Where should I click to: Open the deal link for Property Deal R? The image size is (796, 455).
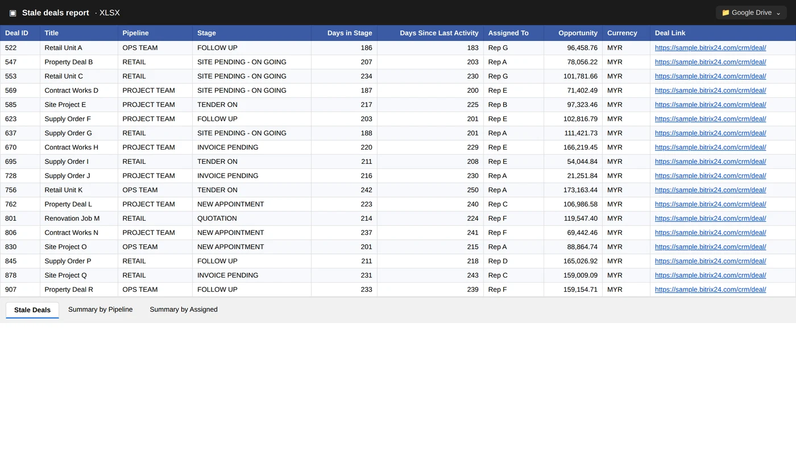pos(710,289)
